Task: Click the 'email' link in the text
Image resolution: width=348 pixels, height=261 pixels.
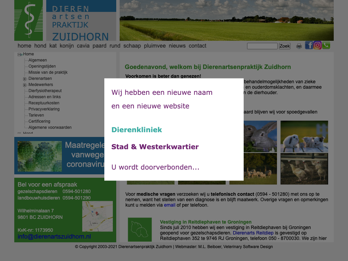Action: point(170,205)
